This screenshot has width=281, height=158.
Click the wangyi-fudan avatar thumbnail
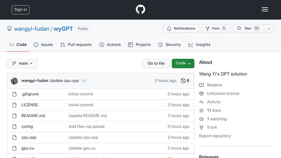14,81
